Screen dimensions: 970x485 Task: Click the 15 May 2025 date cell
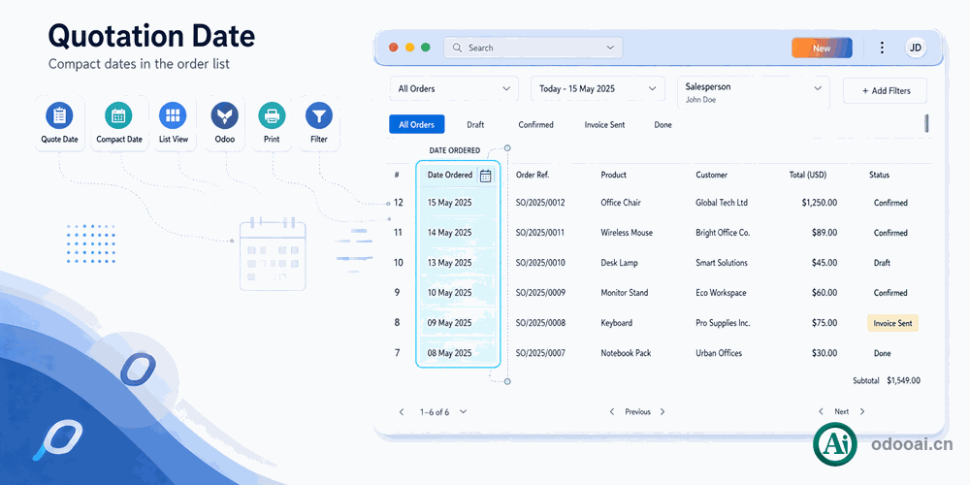[450, 203]
